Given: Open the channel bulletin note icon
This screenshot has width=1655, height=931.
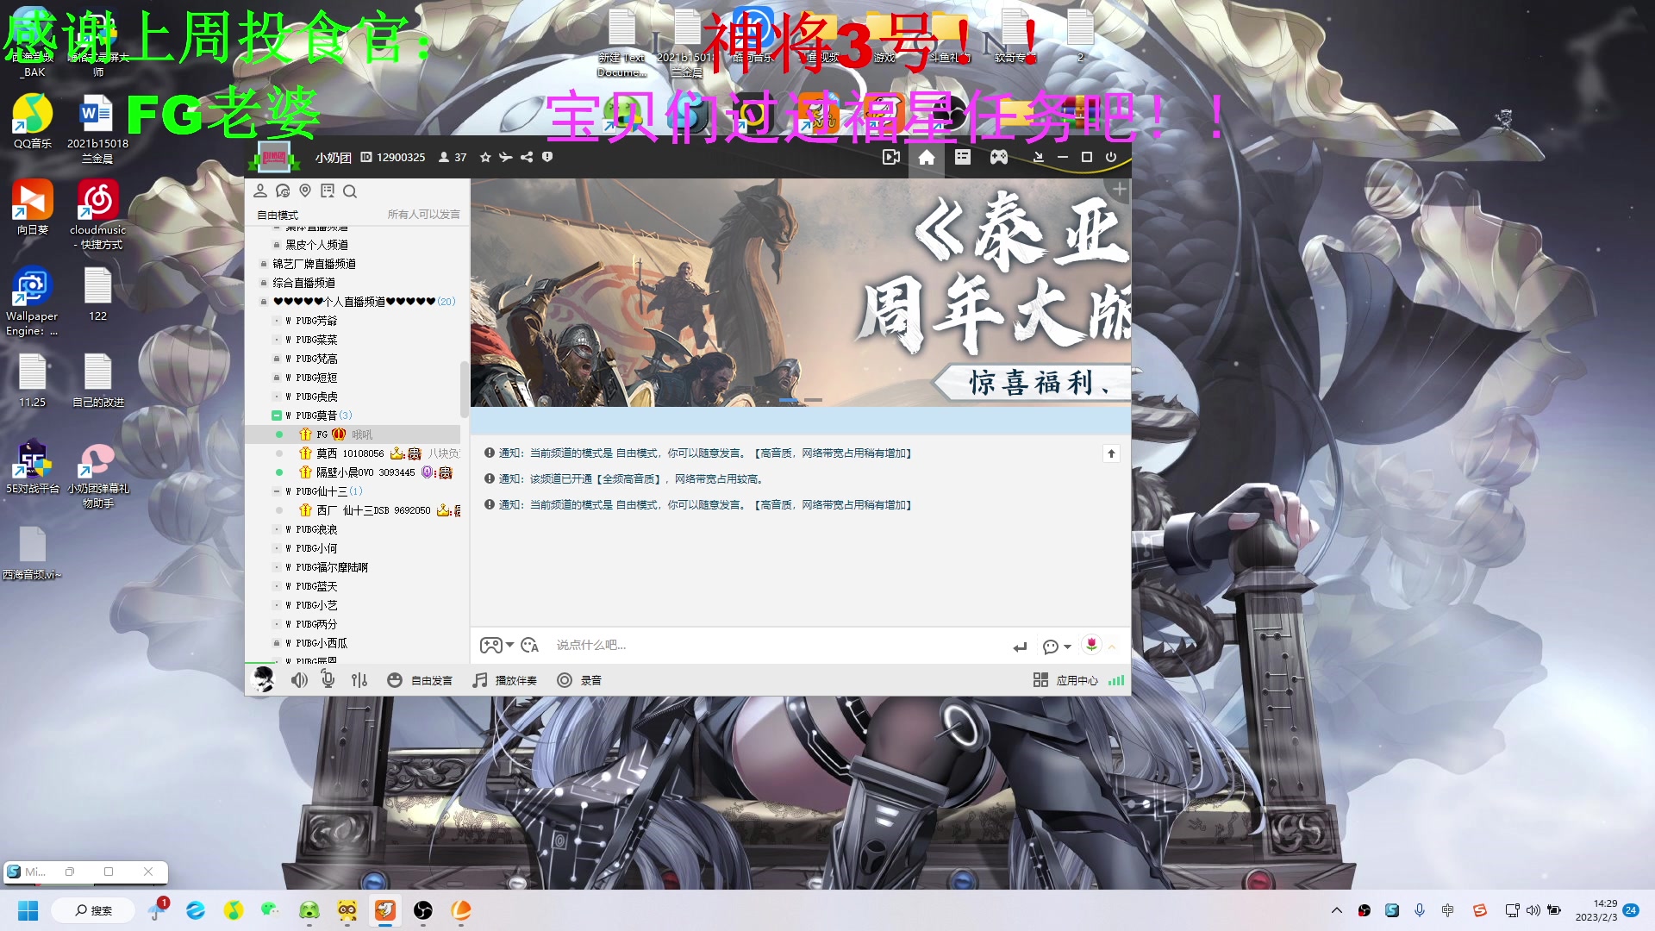Looking at the screenshot, I should (x=328, y=191).
